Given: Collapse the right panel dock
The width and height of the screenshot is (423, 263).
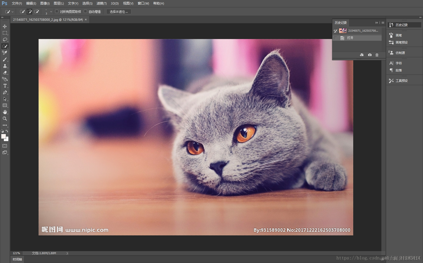Looking at the screenshot, I should tap(420, 17).
